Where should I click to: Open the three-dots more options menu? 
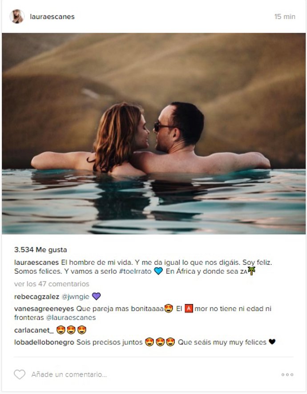(287, 374)
